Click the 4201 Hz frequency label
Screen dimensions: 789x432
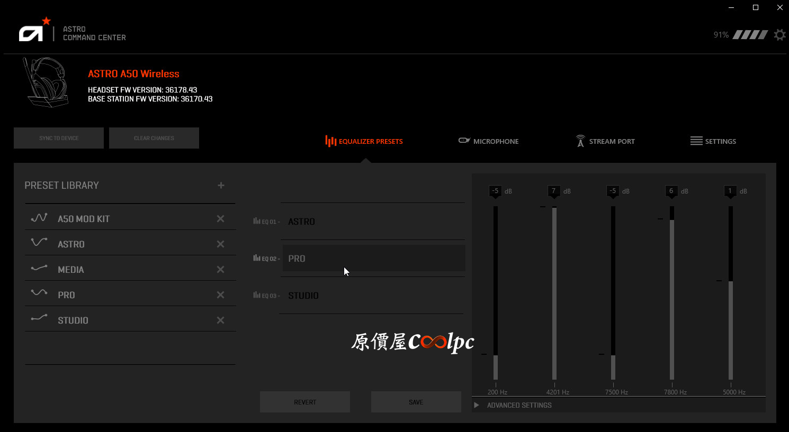coord(558,392)
